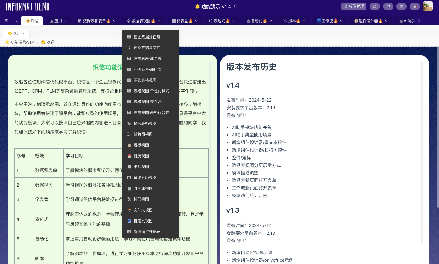This screenshot has width=439, height=264.
Task: Click the notification bell icon
Action: (236, 6)
